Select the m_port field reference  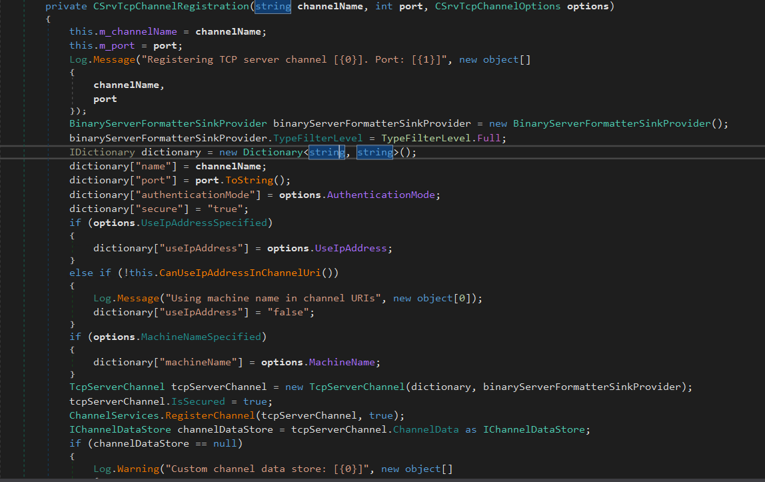[118, 45]
